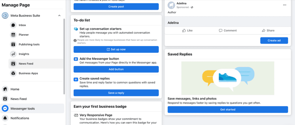This screenshot has height=125, width=295.
Task: Click plus icon beside Create saved replies
Action: (x=76, y=80)
